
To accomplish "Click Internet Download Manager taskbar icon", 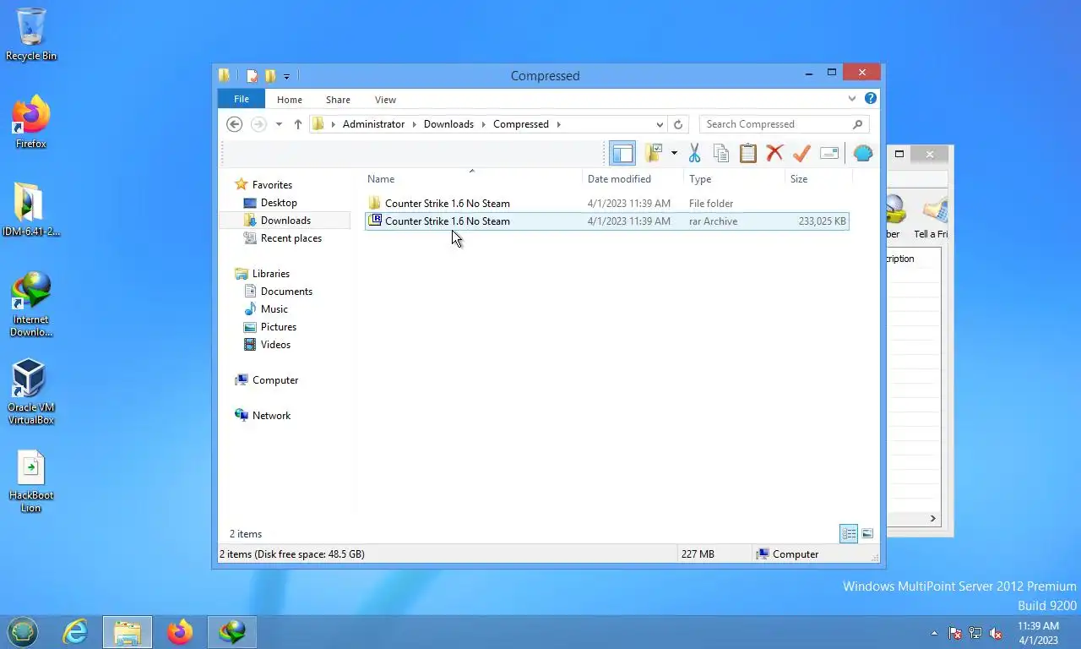I will coord(231,631).
